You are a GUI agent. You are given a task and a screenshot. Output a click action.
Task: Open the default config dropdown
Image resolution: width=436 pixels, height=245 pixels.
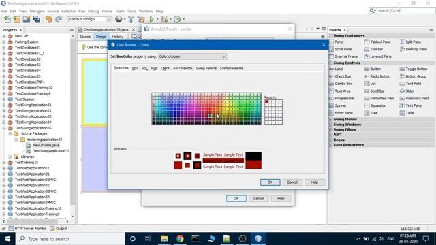click(90, 19)
